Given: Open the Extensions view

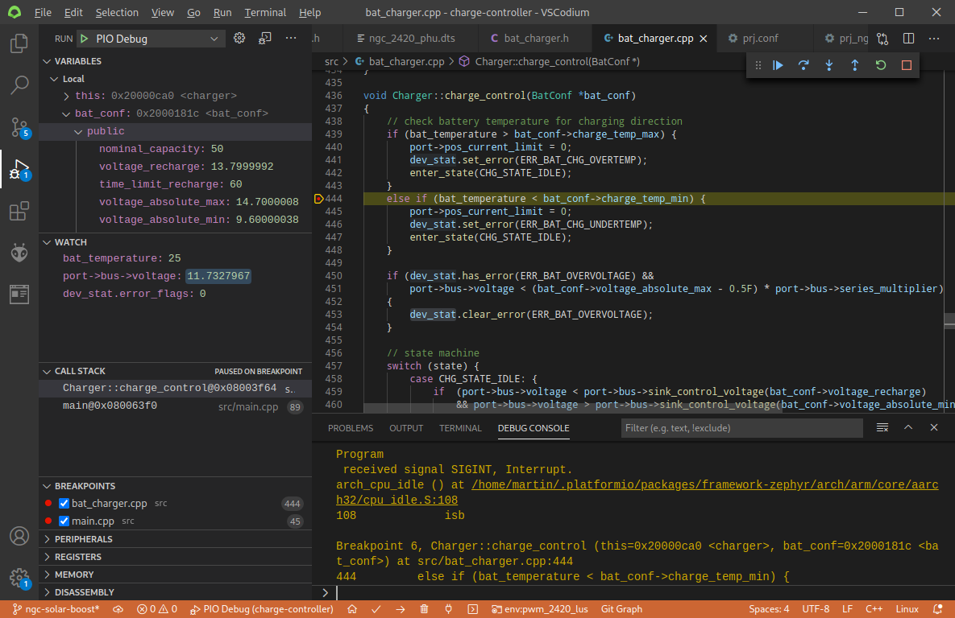Looking at the screenshot, I should (19, 211).
